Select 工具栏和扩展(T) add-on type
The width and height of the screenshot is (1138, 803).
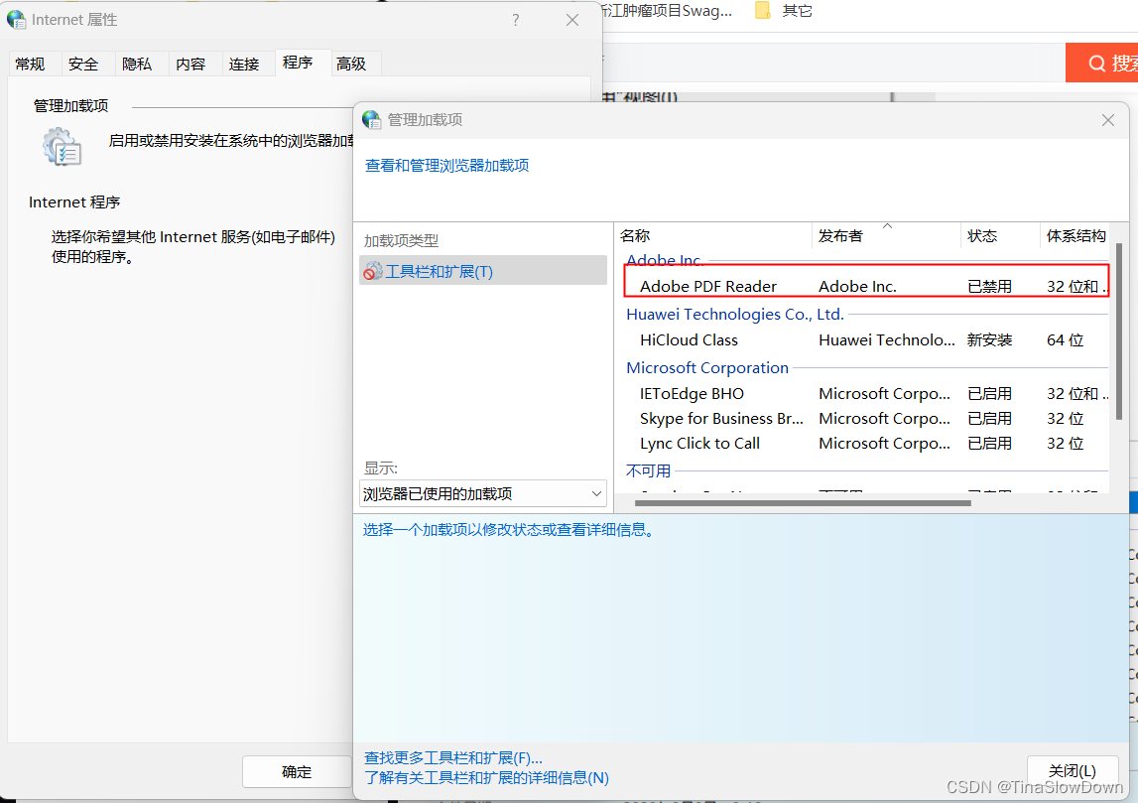click(x=482, y=271)
